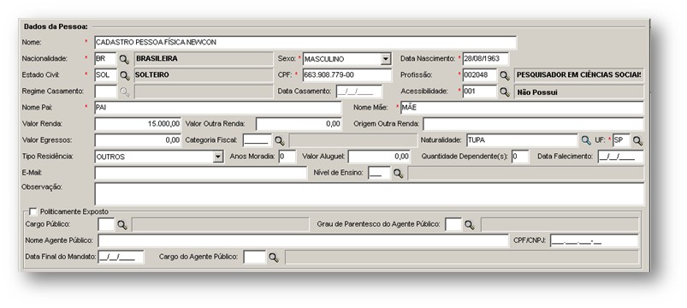Viewport: 687px width, 308px height.
Task: Click Origem Outra Renda field
Action: [x=533, y=124]
